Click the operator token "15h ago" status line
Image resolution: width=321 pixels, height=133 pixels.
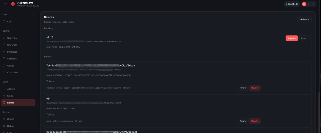tap(89, 88)
